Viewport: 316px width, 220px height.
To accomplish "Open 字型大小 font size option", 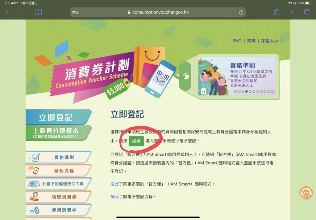I will click(269, 41).
